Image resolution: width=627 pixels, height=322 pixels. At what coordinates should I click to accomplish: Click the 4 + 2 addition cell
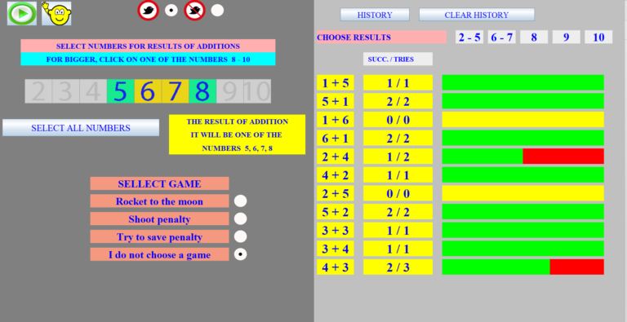[x=336, y=175]
